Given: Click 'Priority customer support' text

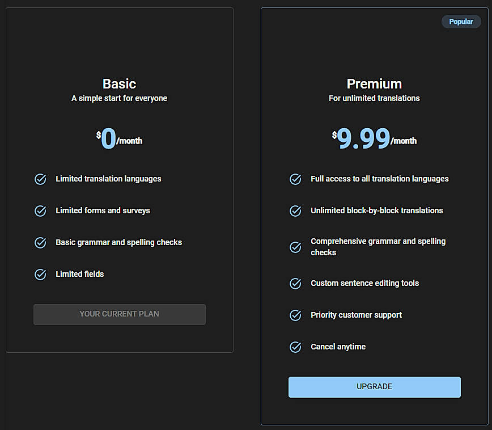Looking at the screenshot, I should pyautogui.click(x=356, y=315).
